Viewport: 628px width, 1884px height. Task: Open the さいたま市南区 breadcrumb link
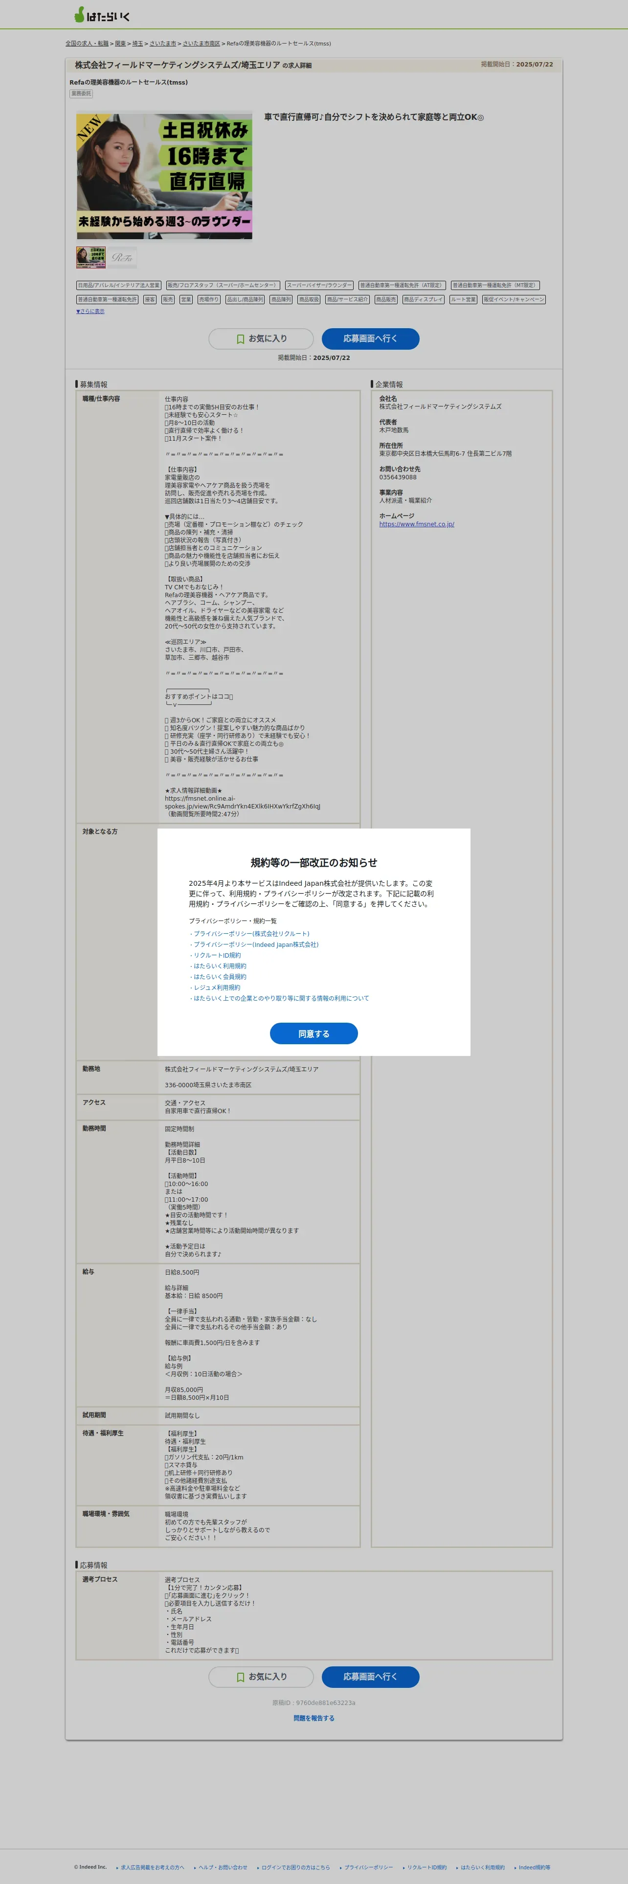point(201,43)
